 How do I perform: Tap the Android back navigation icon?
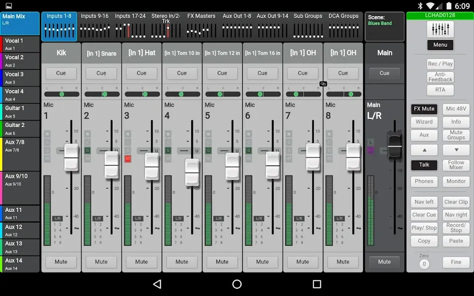point(157,284)
